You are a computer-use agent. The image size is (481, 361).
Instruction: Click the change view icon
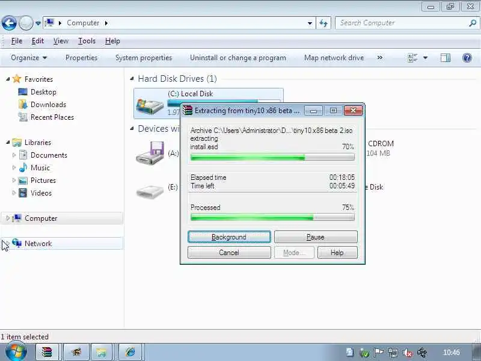(x=412, y=58)
